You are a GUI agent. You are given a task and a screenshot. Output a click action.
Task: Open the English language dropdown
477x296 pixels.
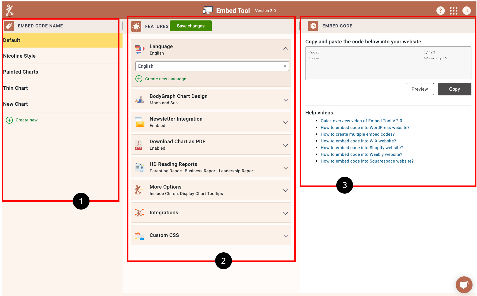pos(212,66)
